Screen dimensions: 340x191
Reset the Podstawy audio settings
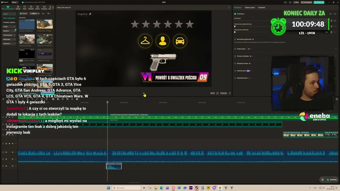pos(330,14)
